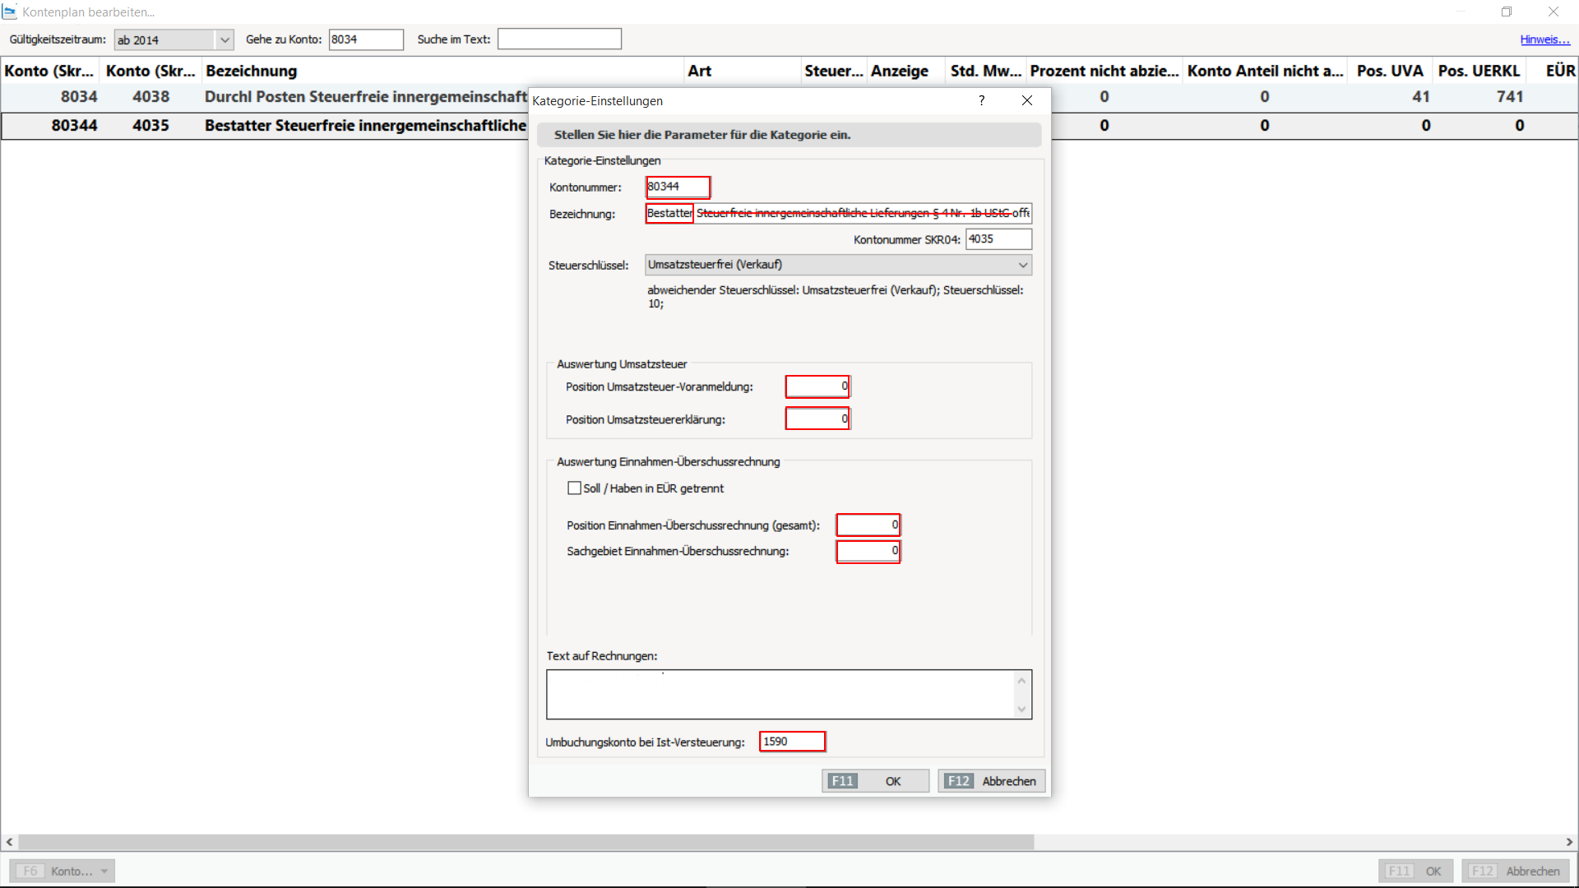Click the 4035 account number cell
This screenshot has width=1579, height=888.
tap(151, 126)
